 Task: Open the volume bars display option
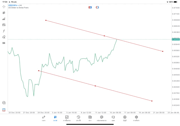point(4,19)
